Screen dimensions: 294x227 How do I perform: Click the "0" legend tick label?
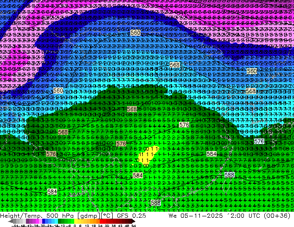[75, 226]
